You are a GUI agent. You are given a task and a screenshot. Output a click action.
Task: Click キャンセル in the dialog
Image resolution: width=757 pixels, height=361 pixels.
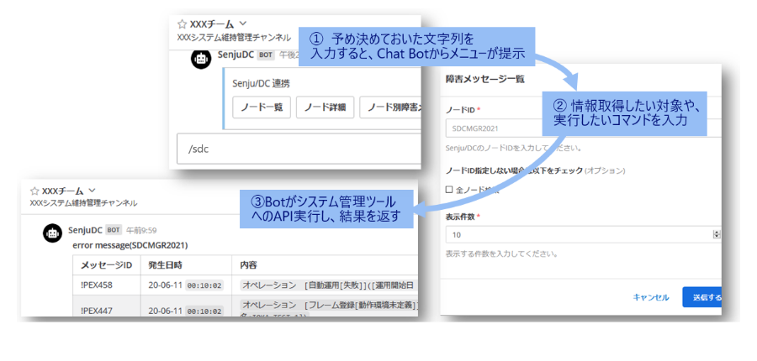click(651, 297)
